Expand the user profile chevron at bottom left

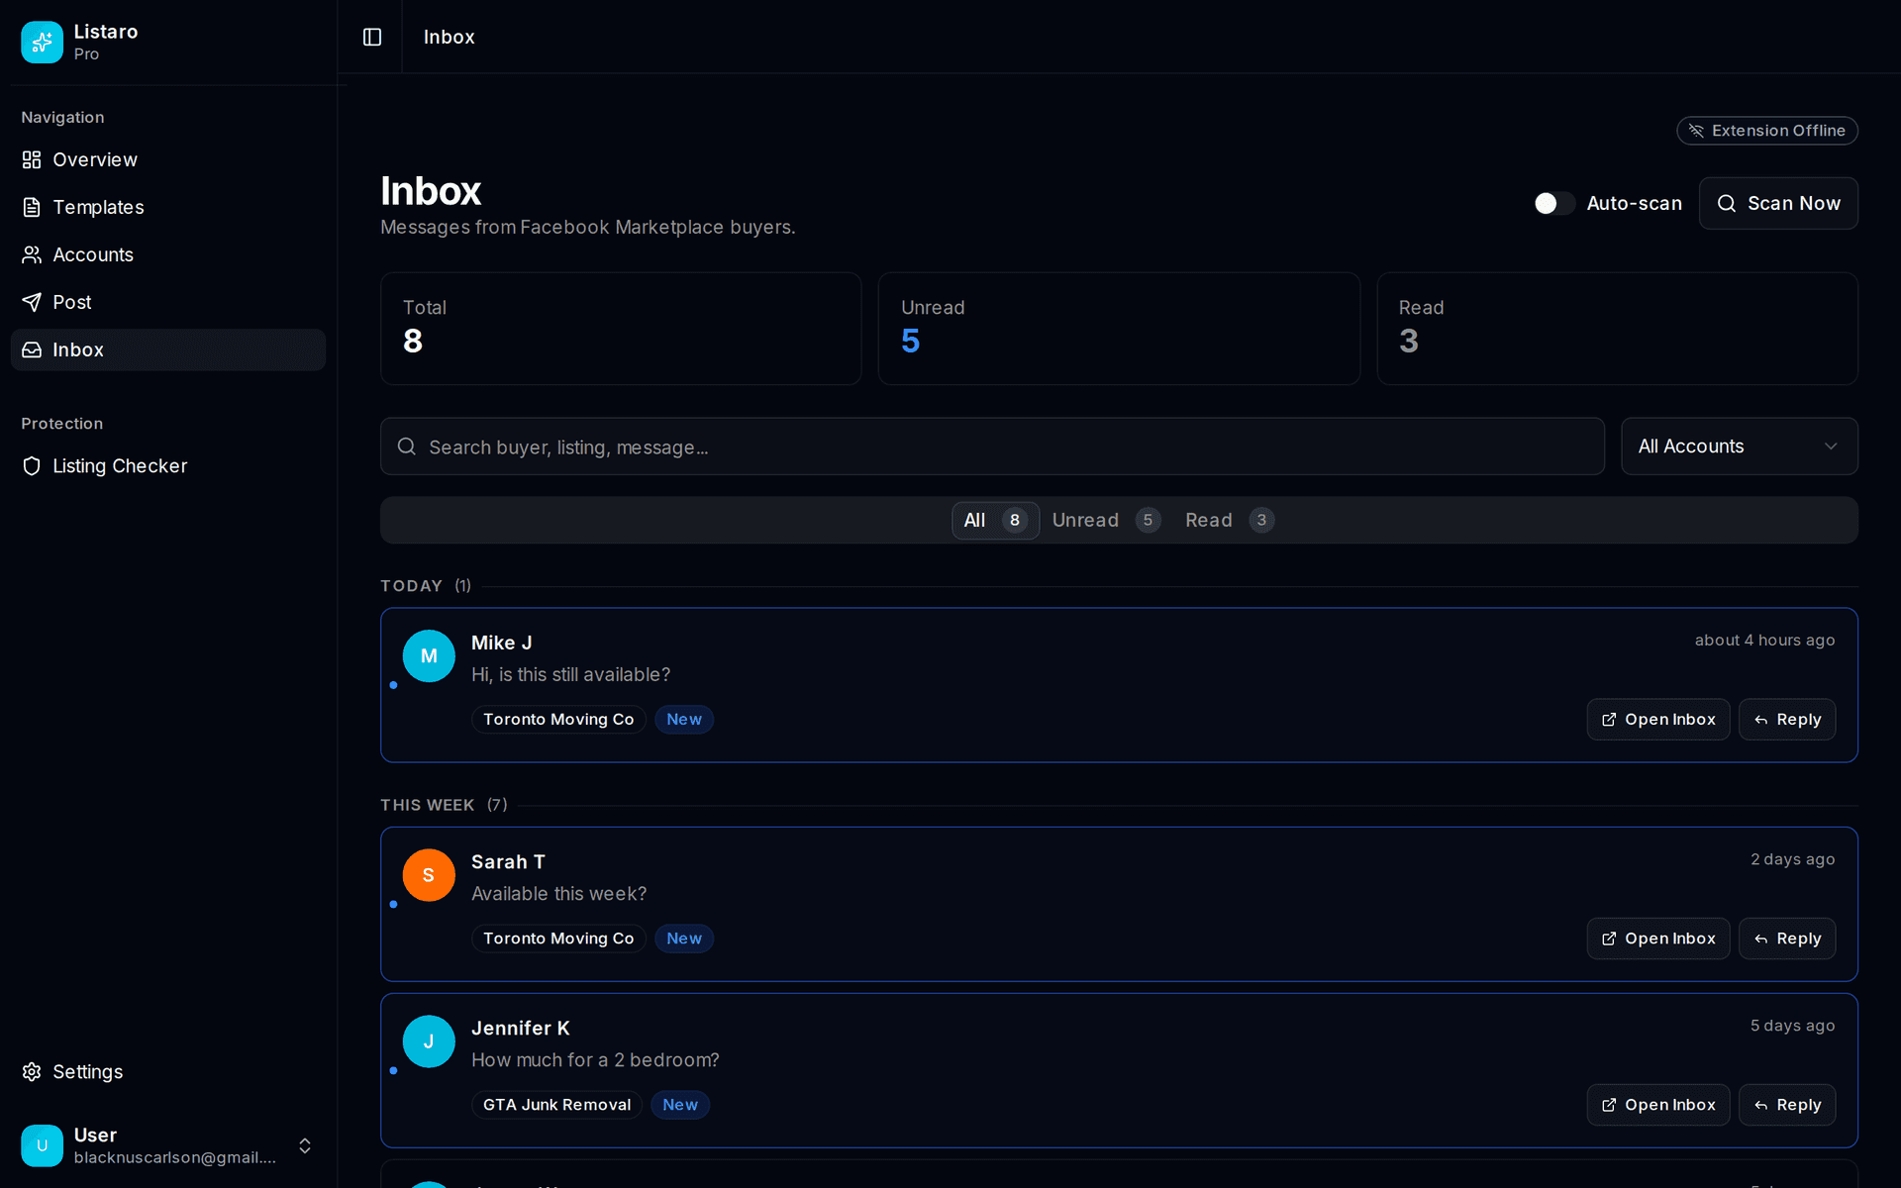tap(304, 1145)
